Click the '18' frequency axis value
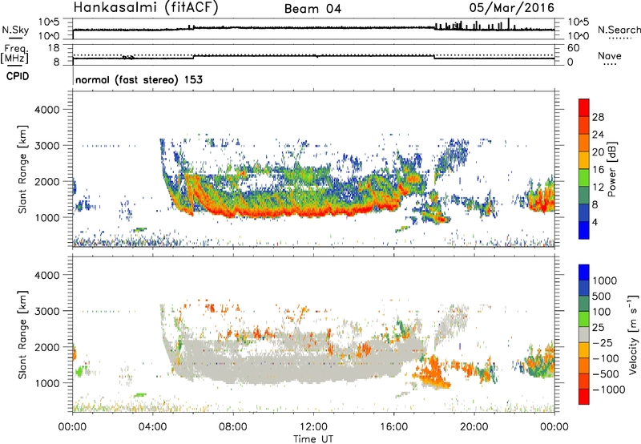 pos(54,48)
